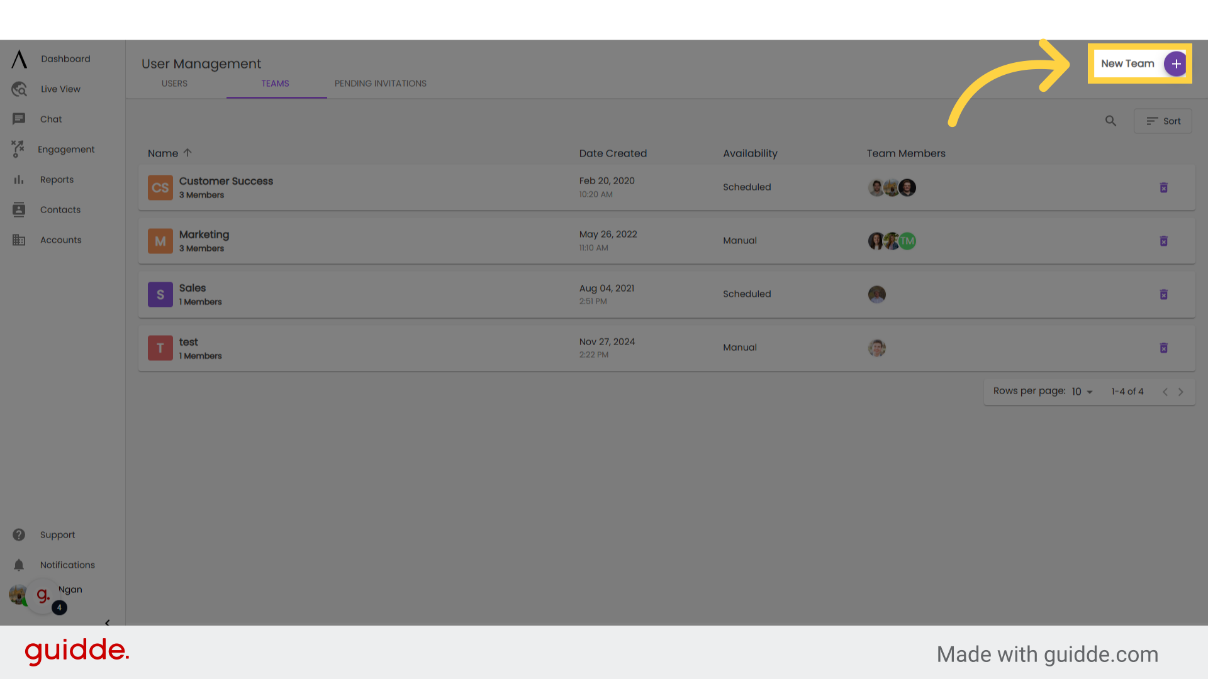
Task: Open the Support help icon
Action: tap(19, 534)
